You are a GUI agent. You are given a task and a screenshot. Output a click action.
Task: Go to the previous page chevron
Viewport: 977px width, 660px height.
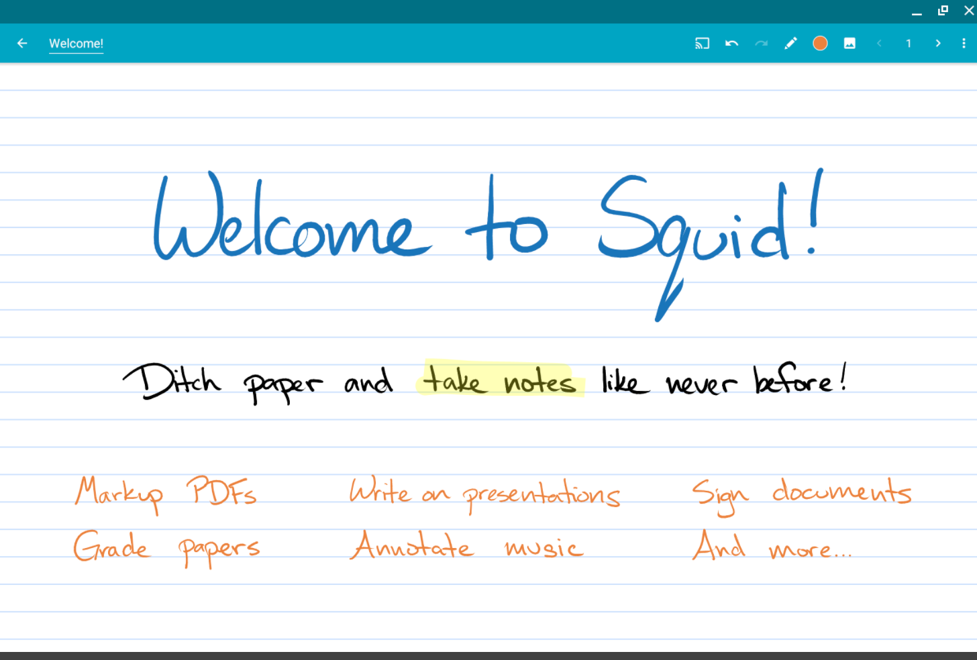point(879,43)
